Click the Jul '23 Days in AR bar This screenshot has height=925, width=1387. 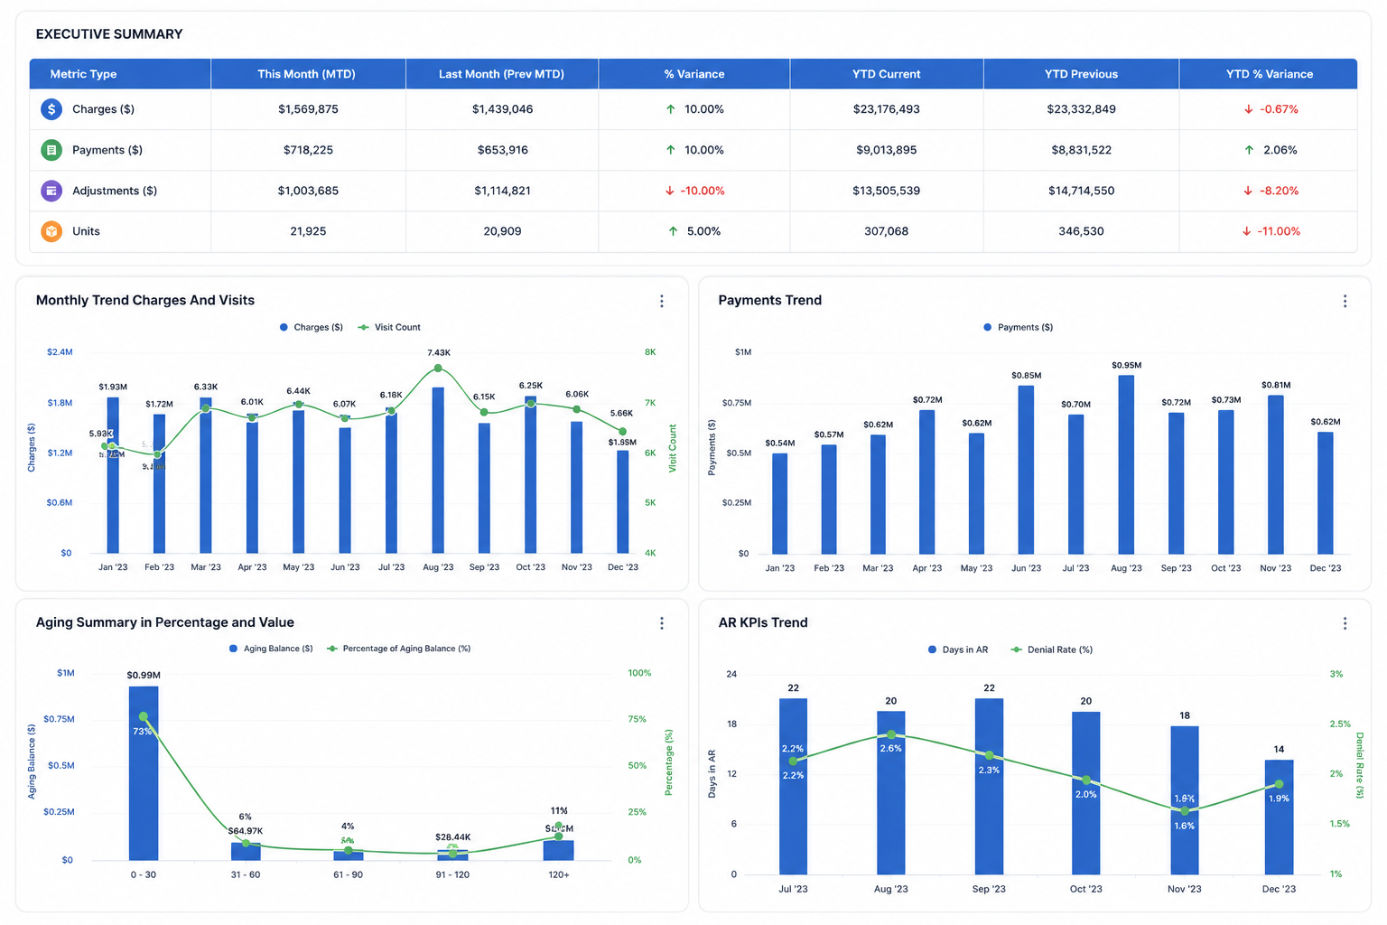tap(793, 786)
